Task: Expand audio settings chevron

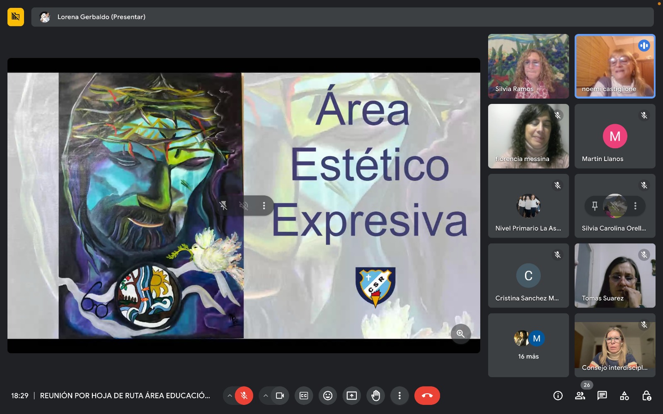Action: (230, 396)
